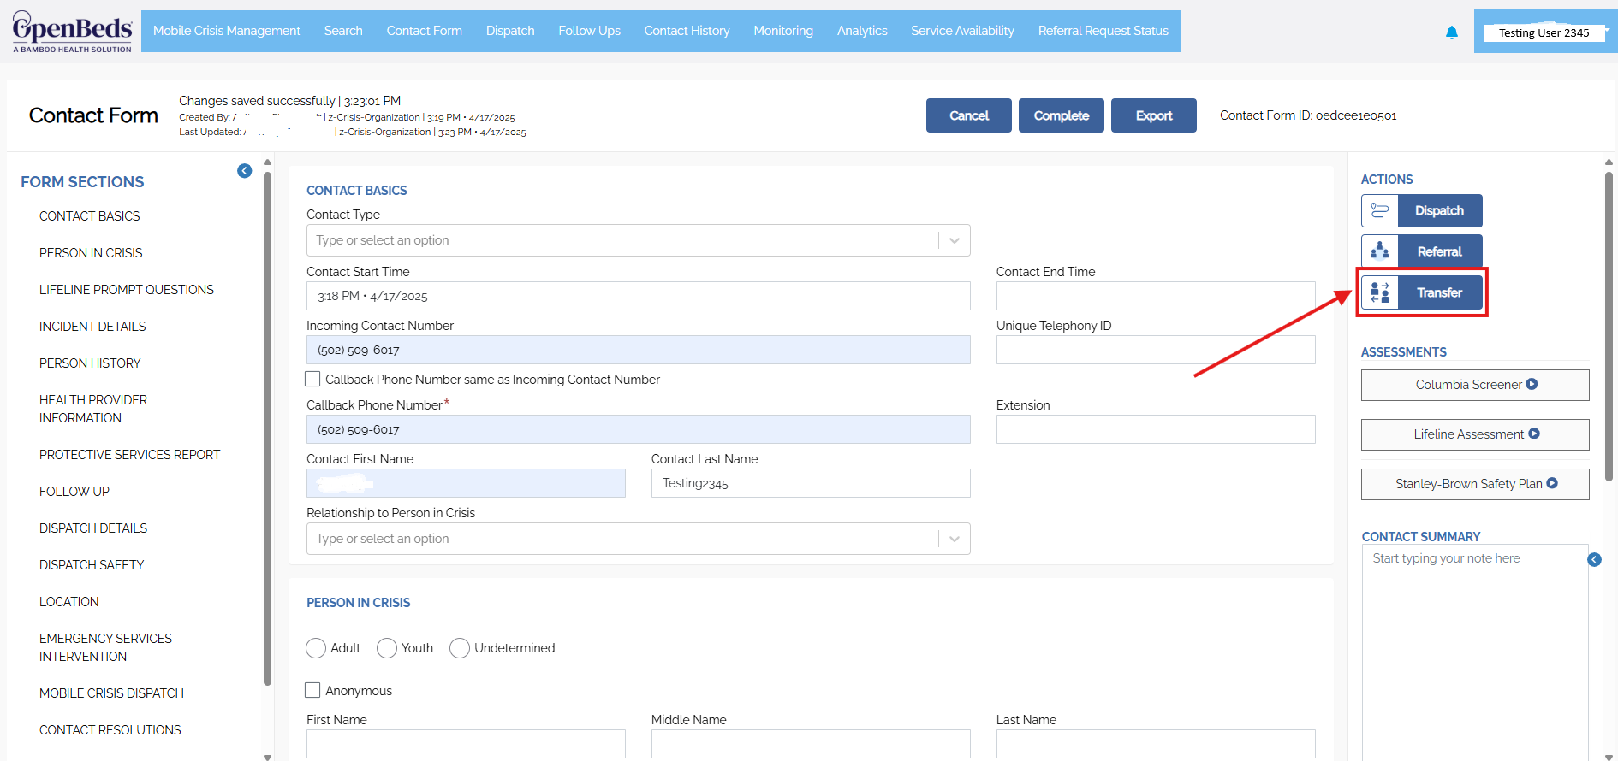The height and width of the screenshot is (761, 1618).
Task: Click the Lifeline Assessment play icon
Action: (x=1534, y=434)
